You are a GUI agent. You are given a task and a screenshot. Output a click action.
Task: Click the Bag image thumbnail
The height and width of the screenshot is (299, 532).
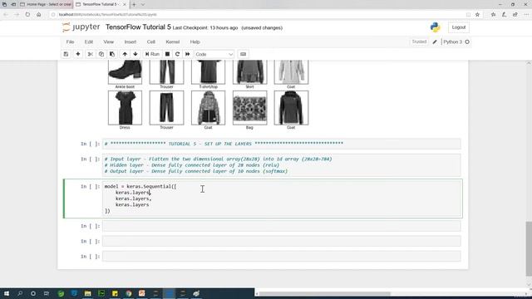point(249,108)
